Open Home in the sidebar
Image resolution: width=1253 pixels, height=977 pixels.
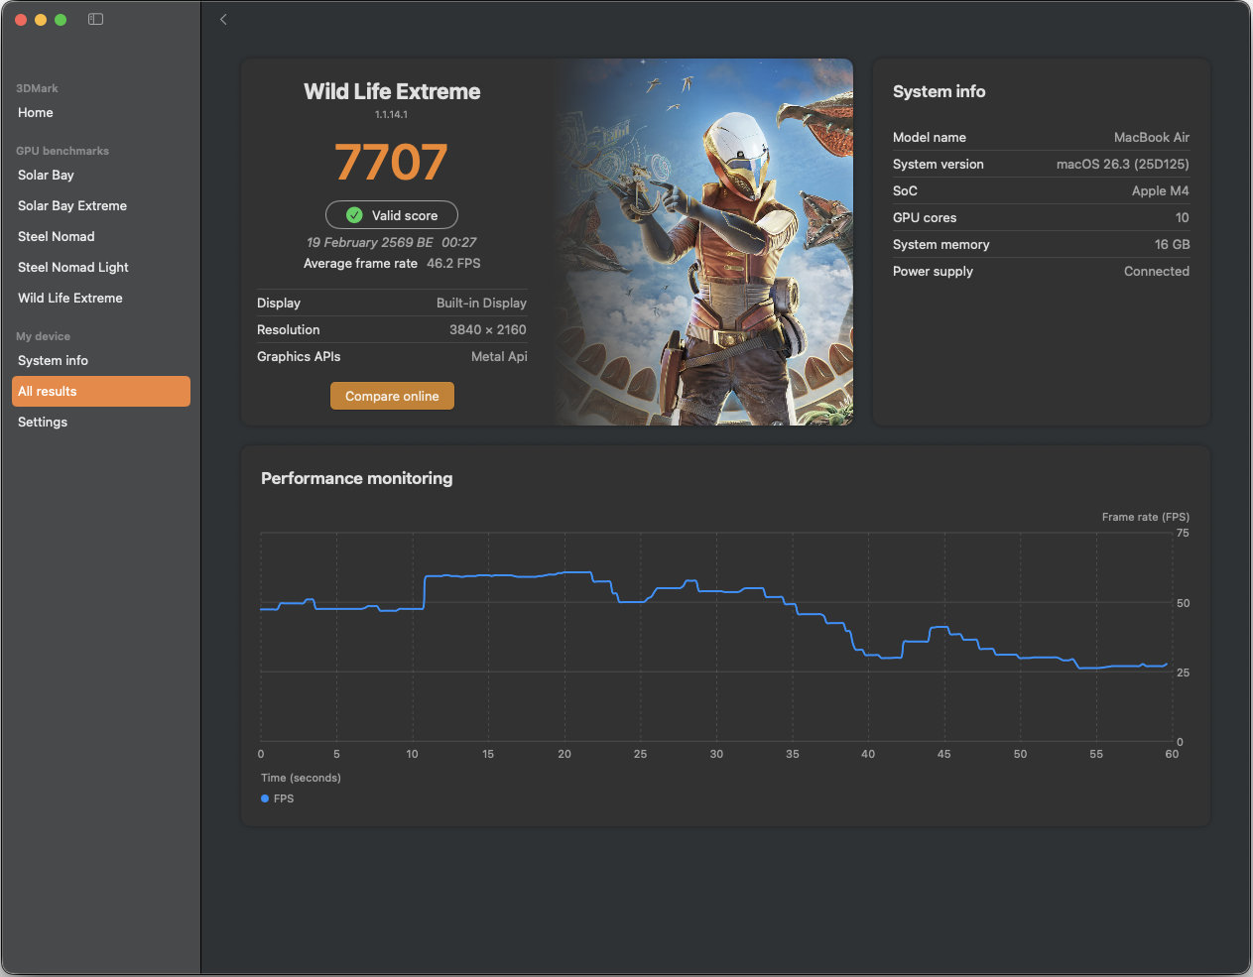tap(36, 113)
